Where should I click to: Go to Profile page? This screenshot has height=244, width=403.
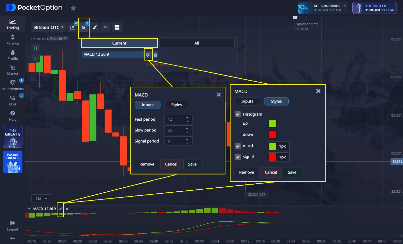(x=13, y=55)
